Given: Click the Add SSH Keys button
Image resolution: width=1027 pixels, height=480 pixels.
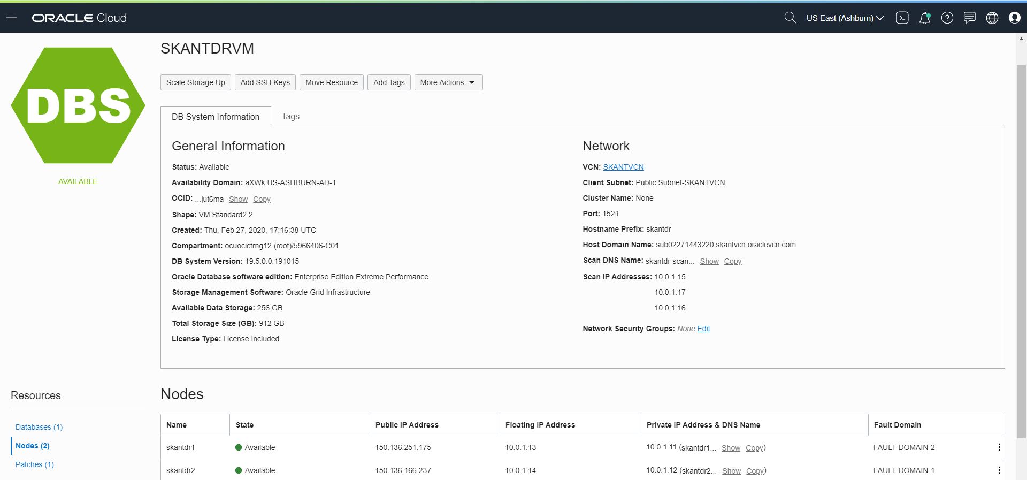Looking at the screenshot, I should (x=265, y=82).
